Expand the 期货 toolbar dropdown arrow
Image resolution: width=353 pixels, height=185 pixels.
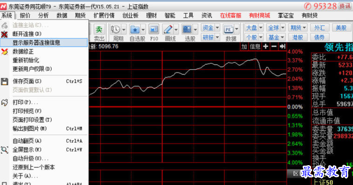tap(304, 28)
